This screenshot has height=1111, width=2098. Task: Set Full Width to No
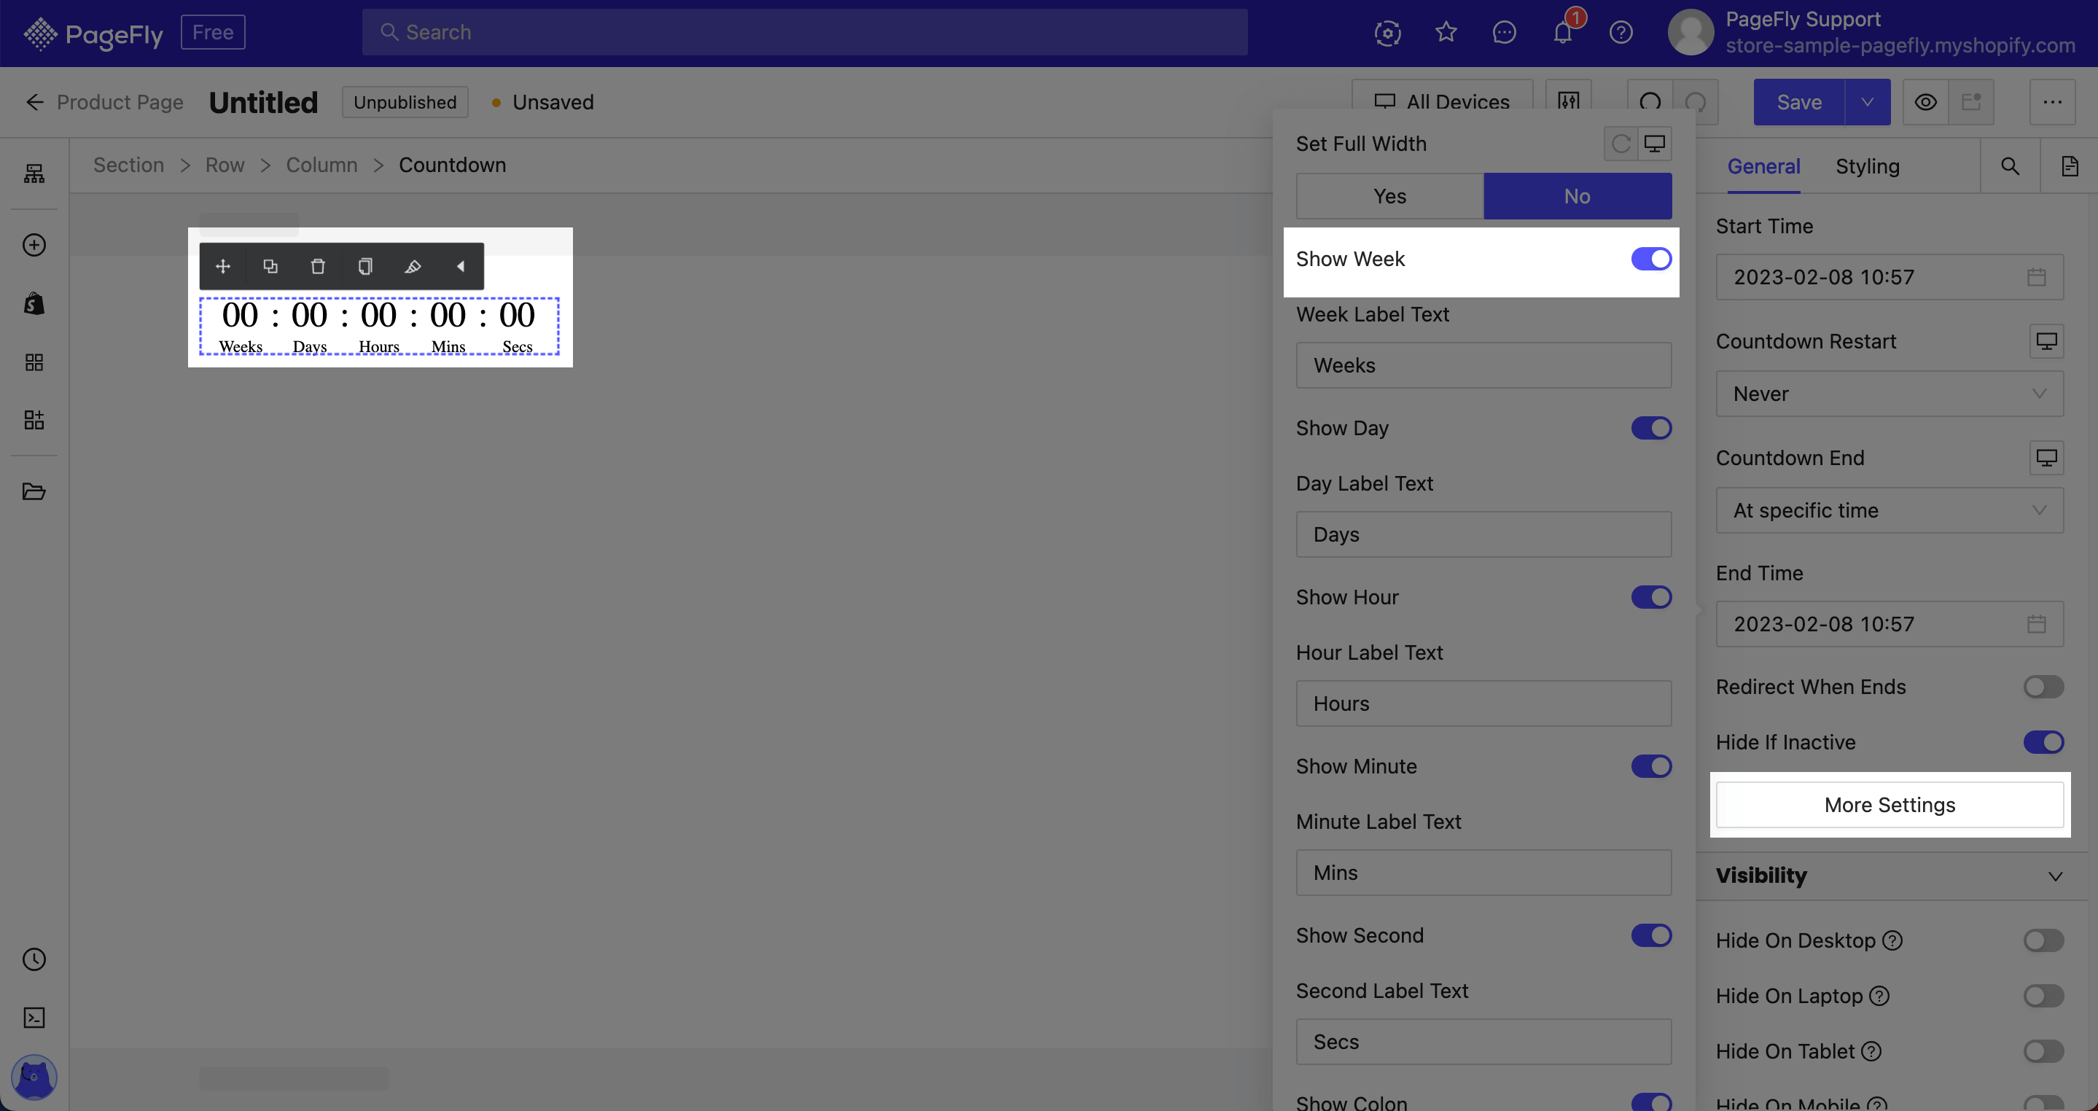point(1577,196)
